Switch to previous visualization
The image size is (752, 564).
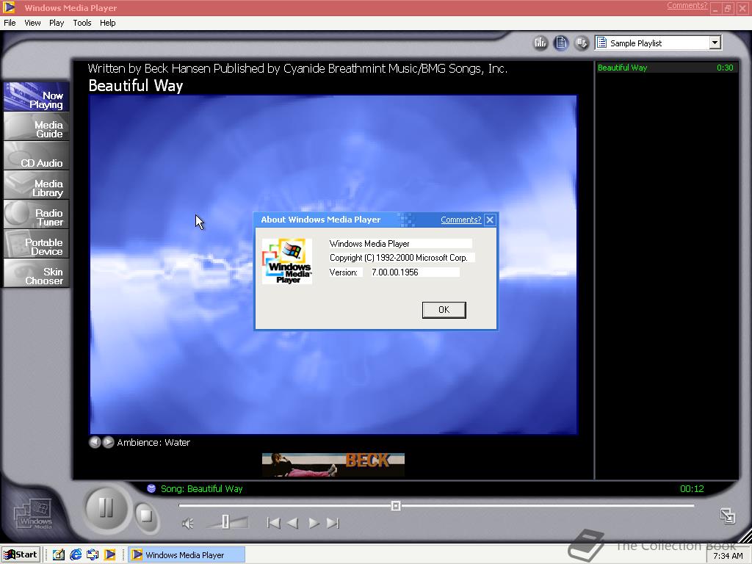click(x=95, y=442)
